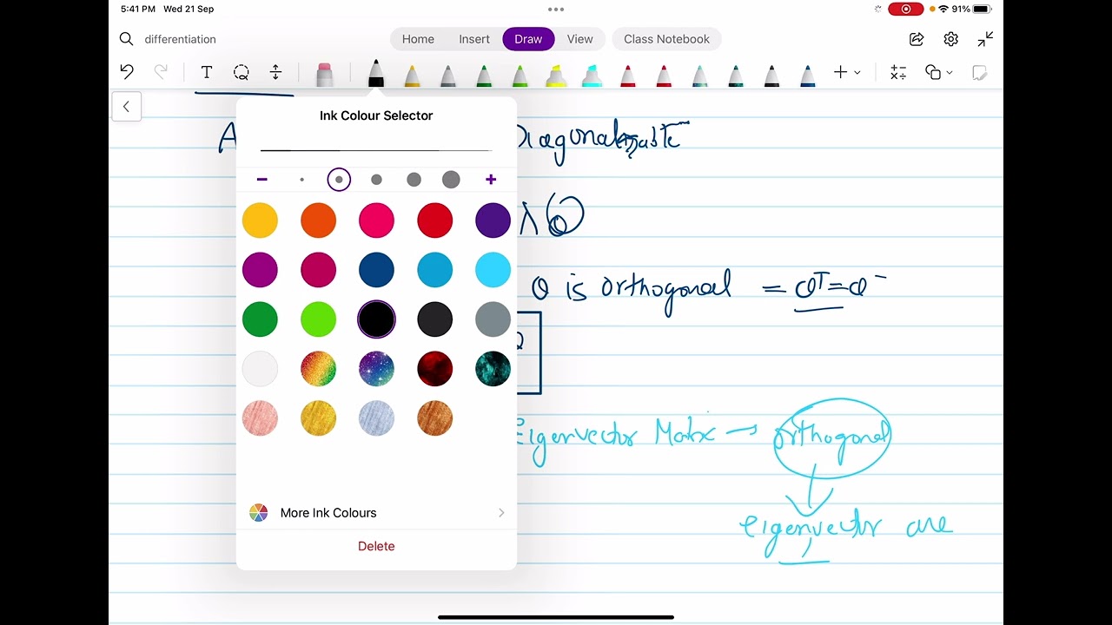
Task: Pick the bronze pencil texture ink
Action: point(434,418)
